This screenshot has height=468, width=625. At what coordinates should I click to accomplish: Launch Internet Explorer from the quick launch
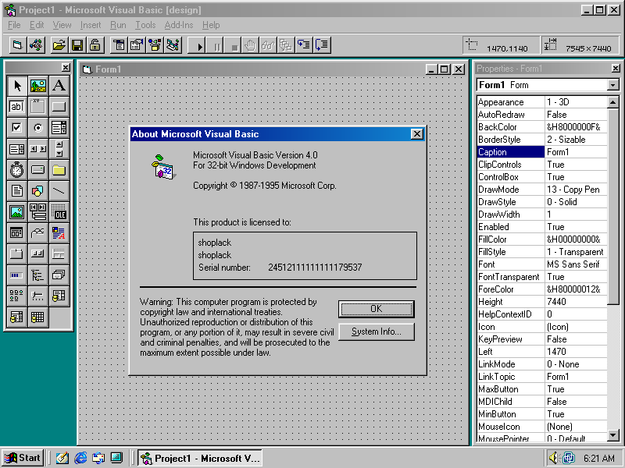pyautogui.click(x=80, y=458)
